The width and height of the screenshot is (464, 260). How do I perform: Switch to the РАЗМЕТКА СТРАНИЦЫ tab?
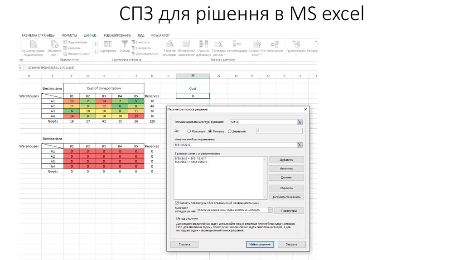point(38,35)
